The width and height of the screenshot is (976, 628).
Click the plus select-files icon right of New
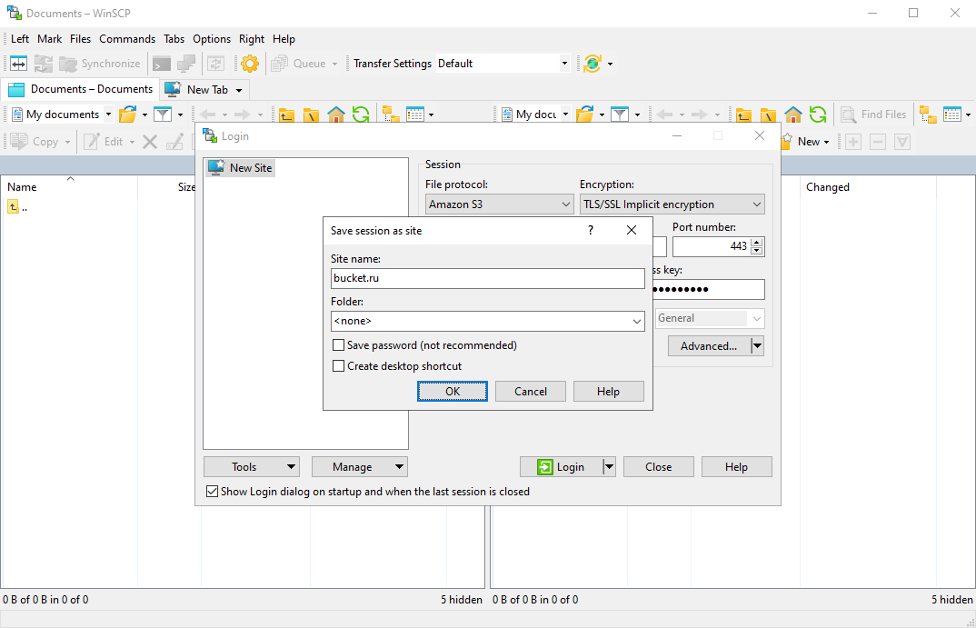852,142
